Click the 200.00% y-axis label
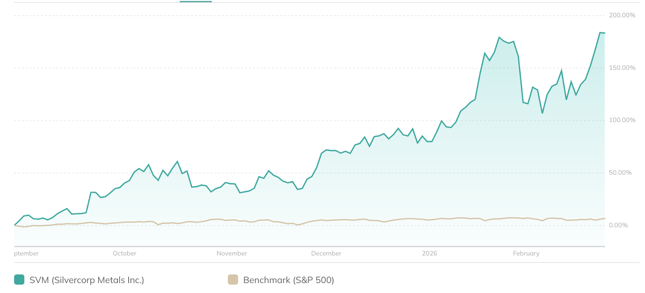 [622, 15]
